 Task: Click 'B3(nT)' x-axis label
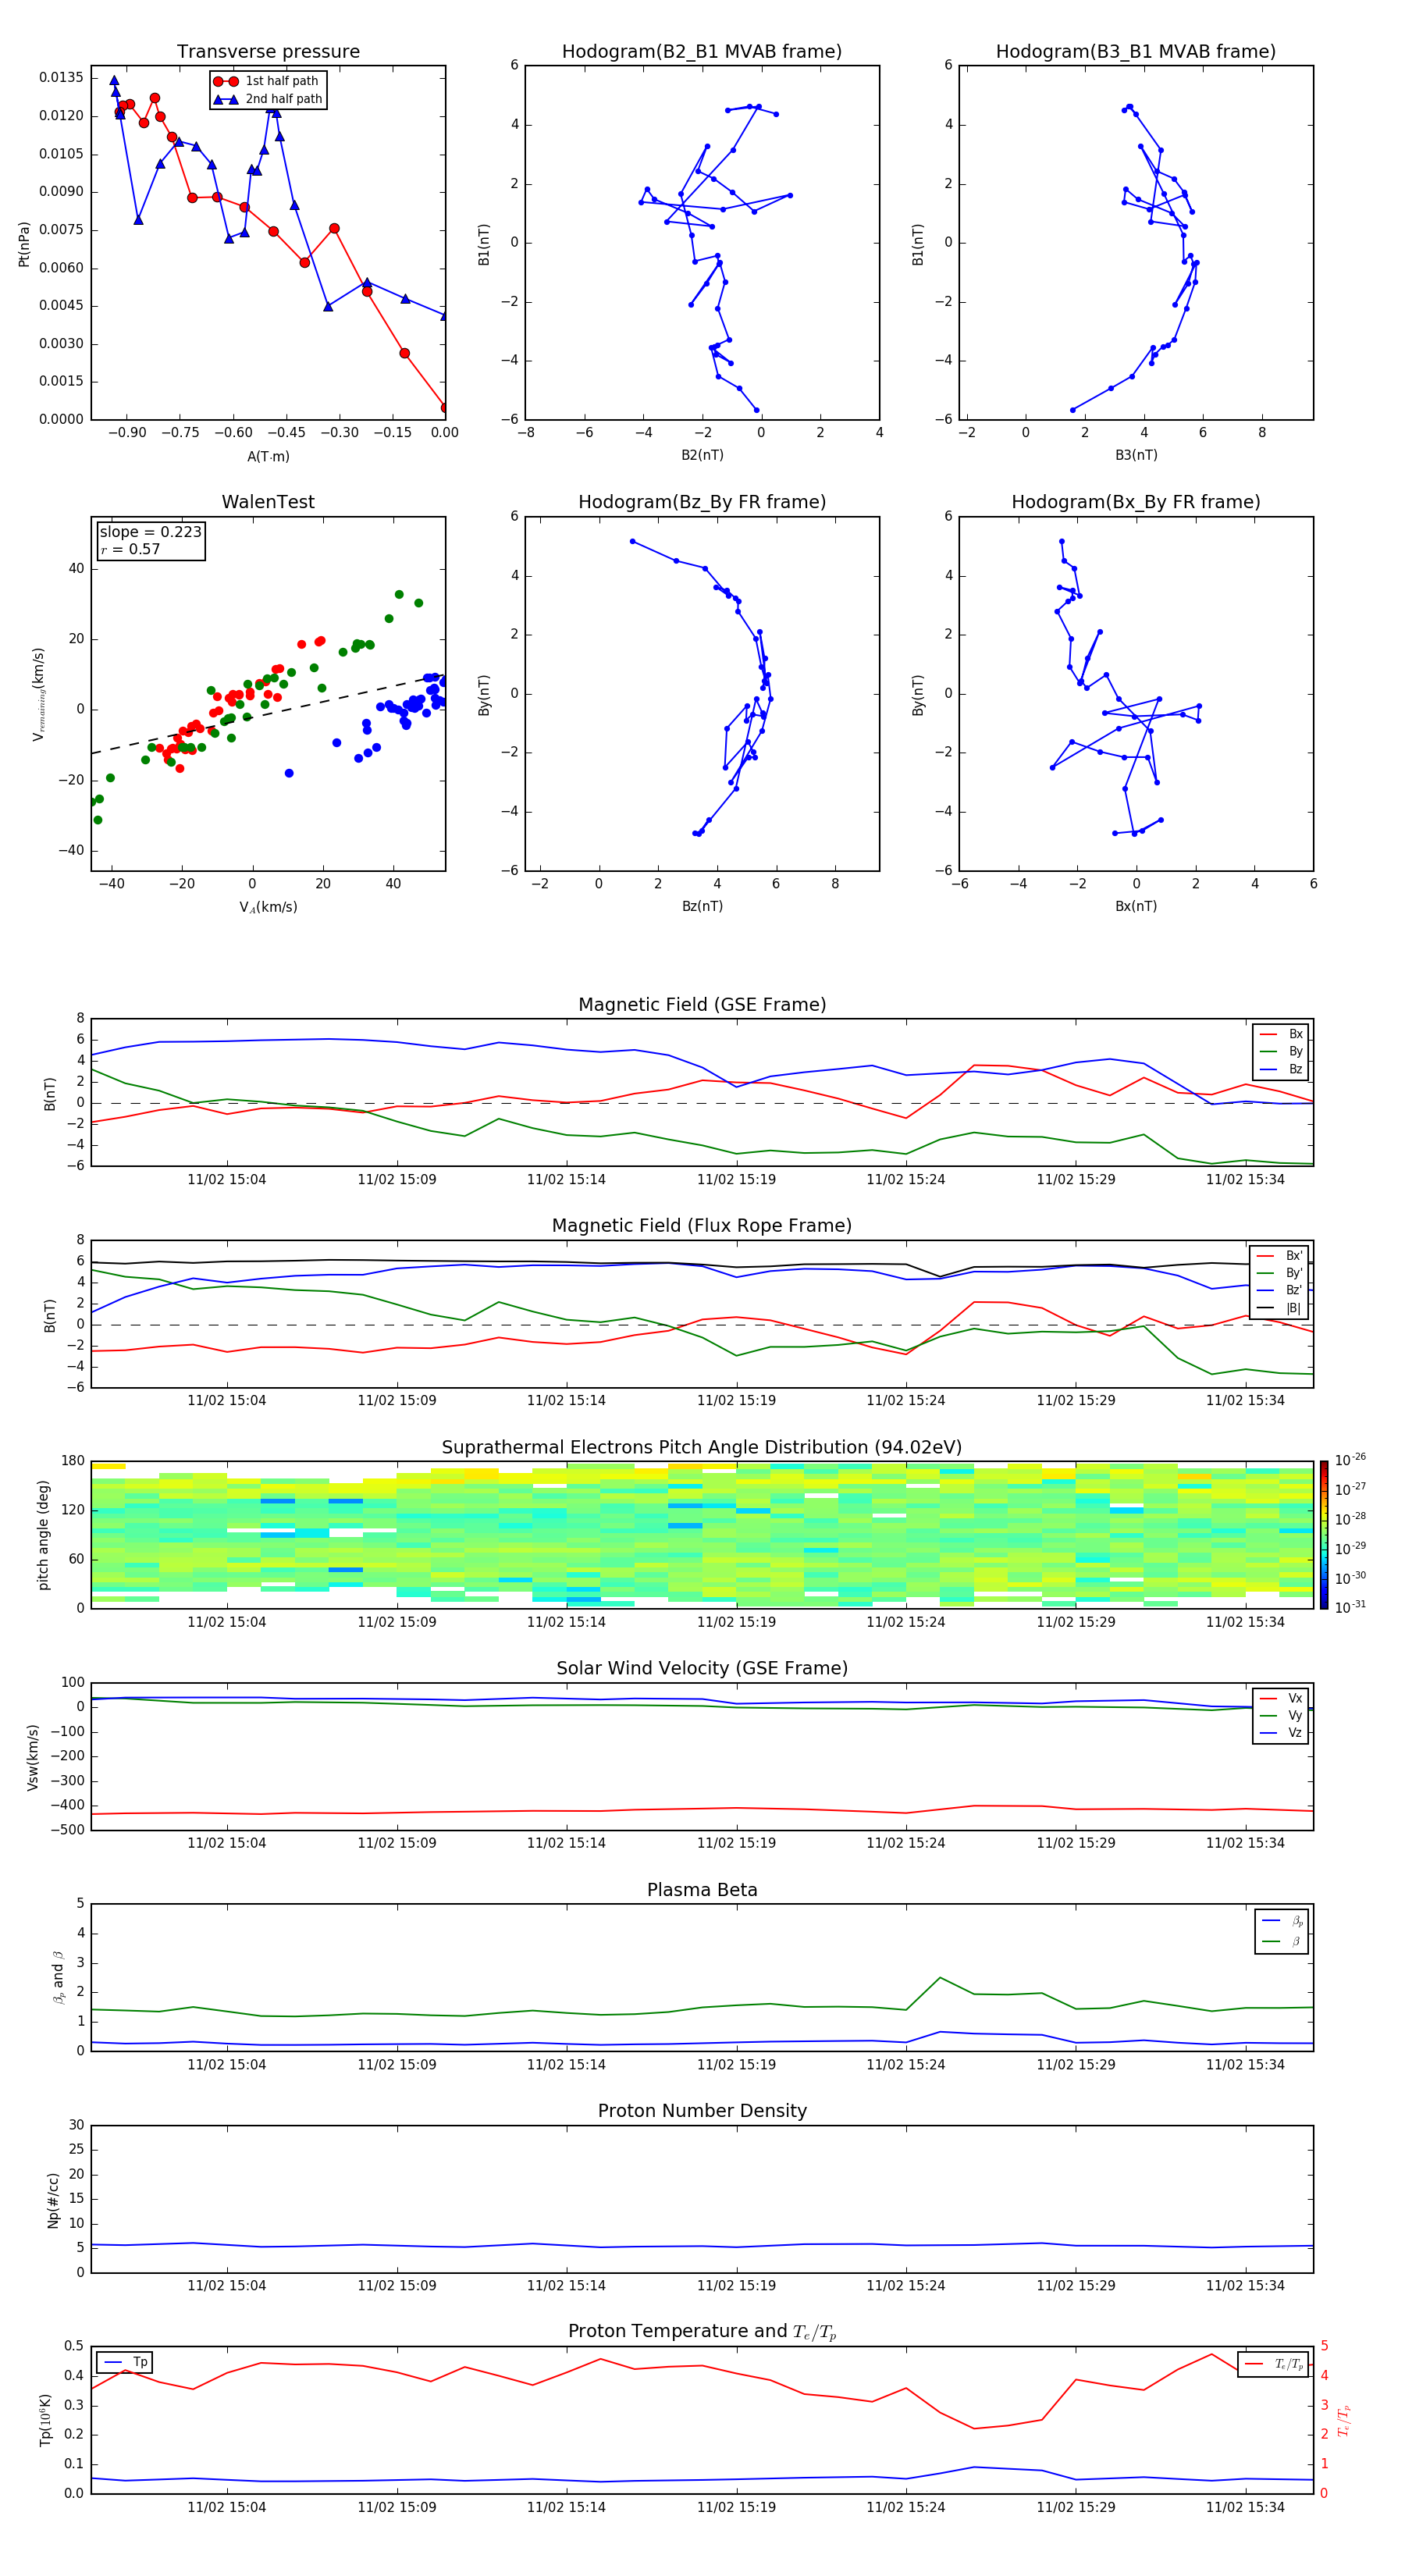coord(1136,455)
